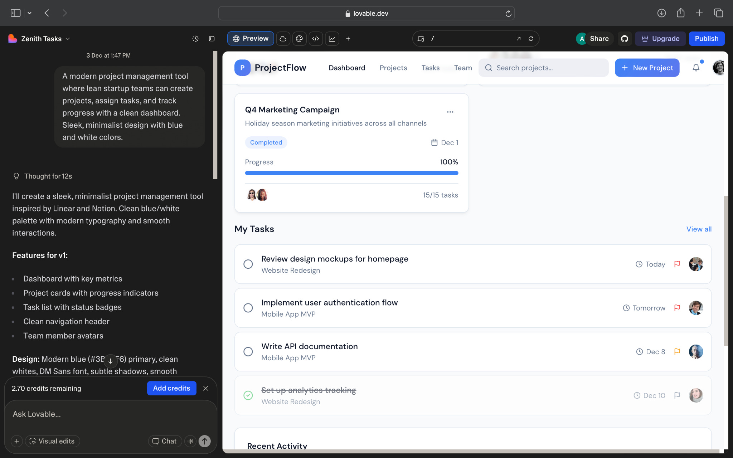Click Q4 Marketing Campaign progress bar
The width and height of the screenshot is (733, 458).
pyautogui.click(x=351, y=173)
